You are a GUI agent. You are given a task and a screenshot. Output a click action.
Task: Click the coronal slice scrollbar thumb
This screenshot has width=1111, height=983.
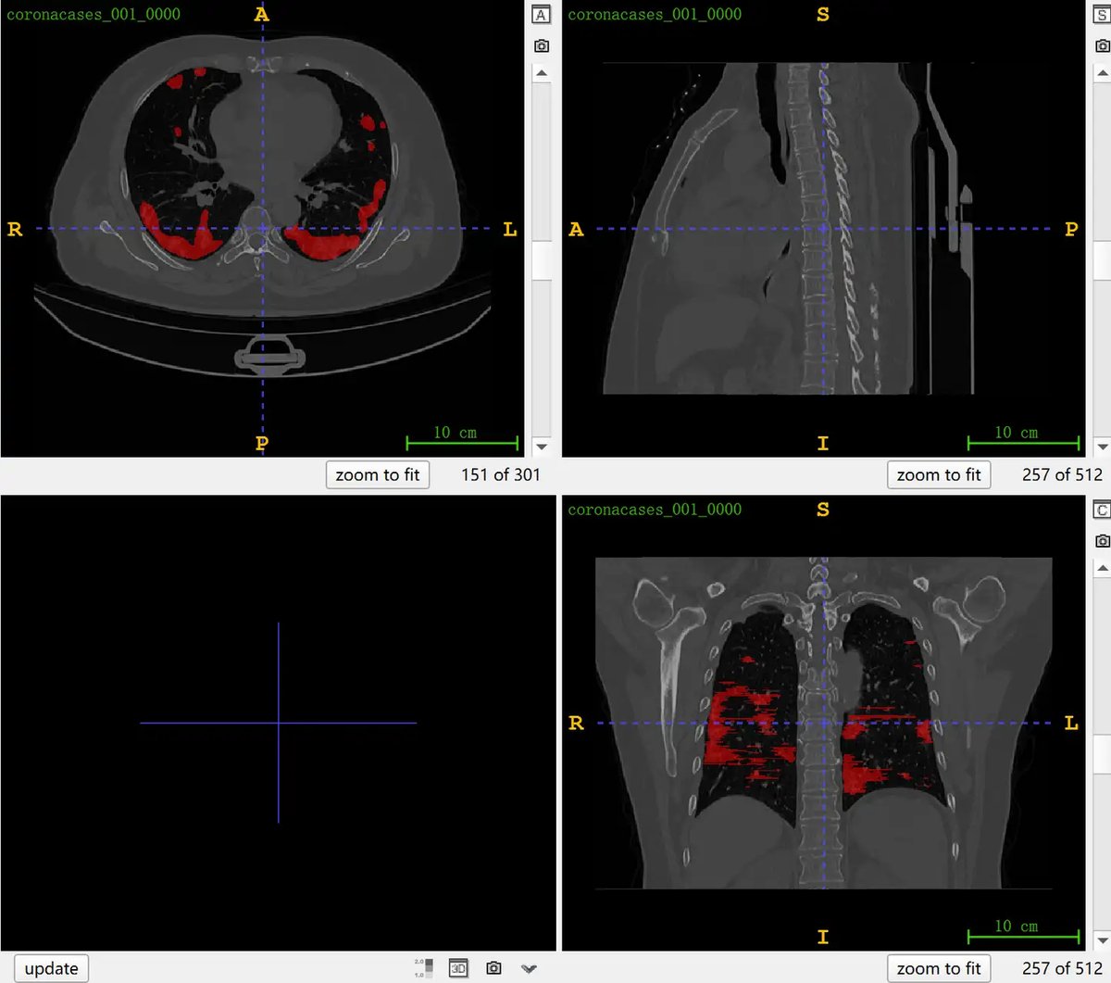click(1102, 754)
